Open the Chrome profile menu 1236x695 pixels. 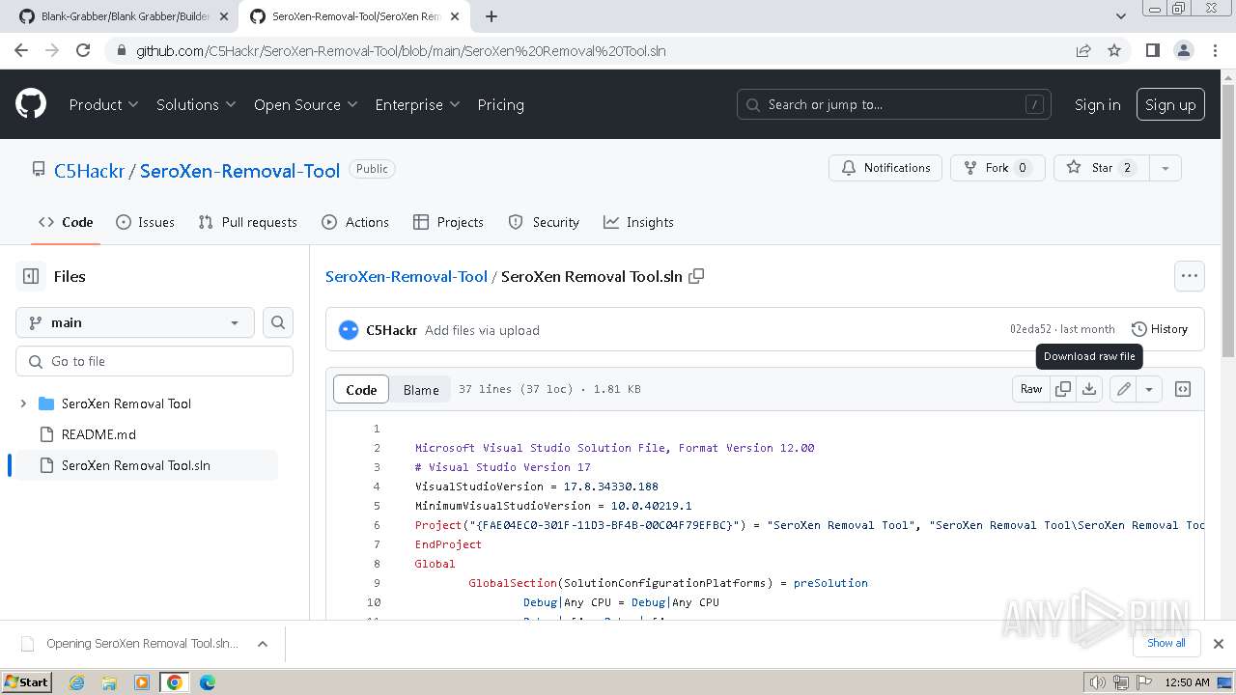point(1183,50)
